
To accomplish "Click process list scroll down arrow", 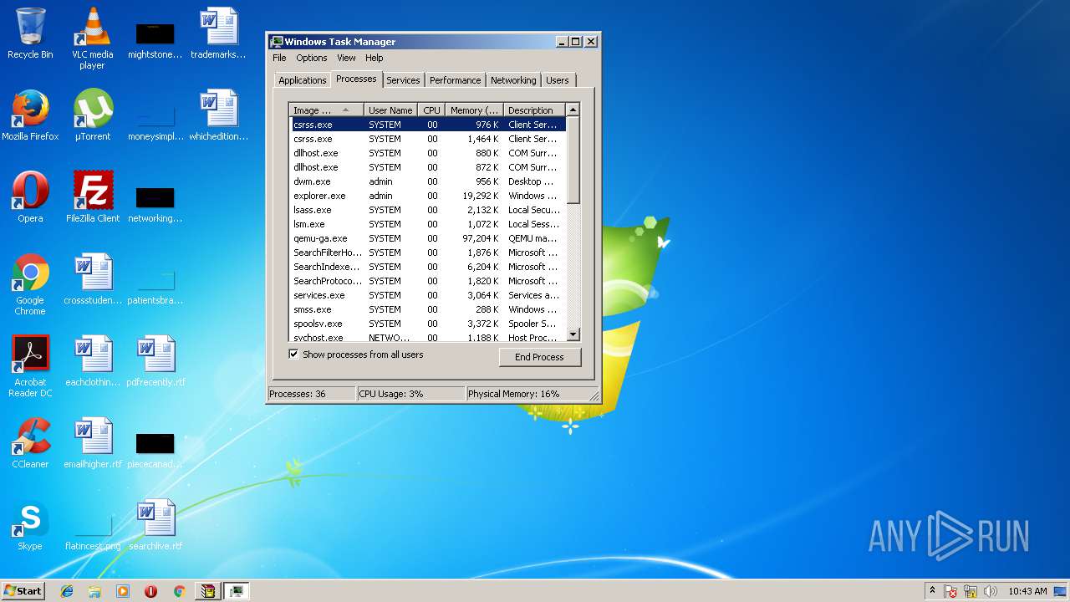I will [573, 334].
